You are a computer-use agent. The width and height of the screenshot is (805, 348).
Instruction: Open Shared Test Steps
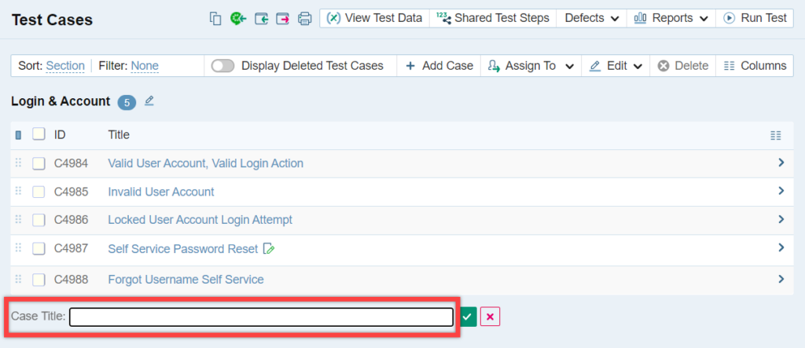coord(493,18)
